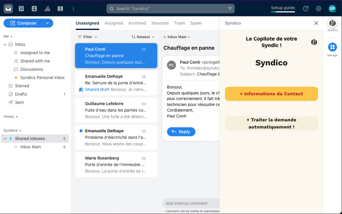342x214 pixels.
Task: Click Traiter la demande automatiquement
Action: [271, 123]
